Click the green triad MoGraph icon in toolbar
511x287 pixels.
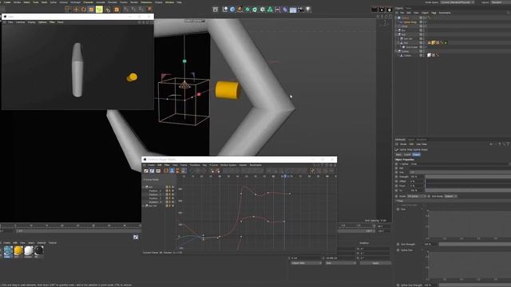click(270, 10)
